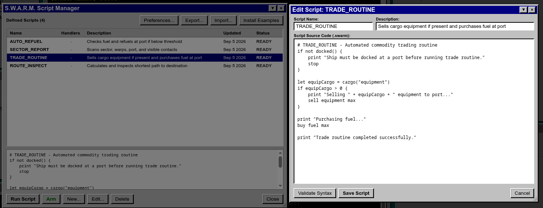Click Install Examples button

261,21
